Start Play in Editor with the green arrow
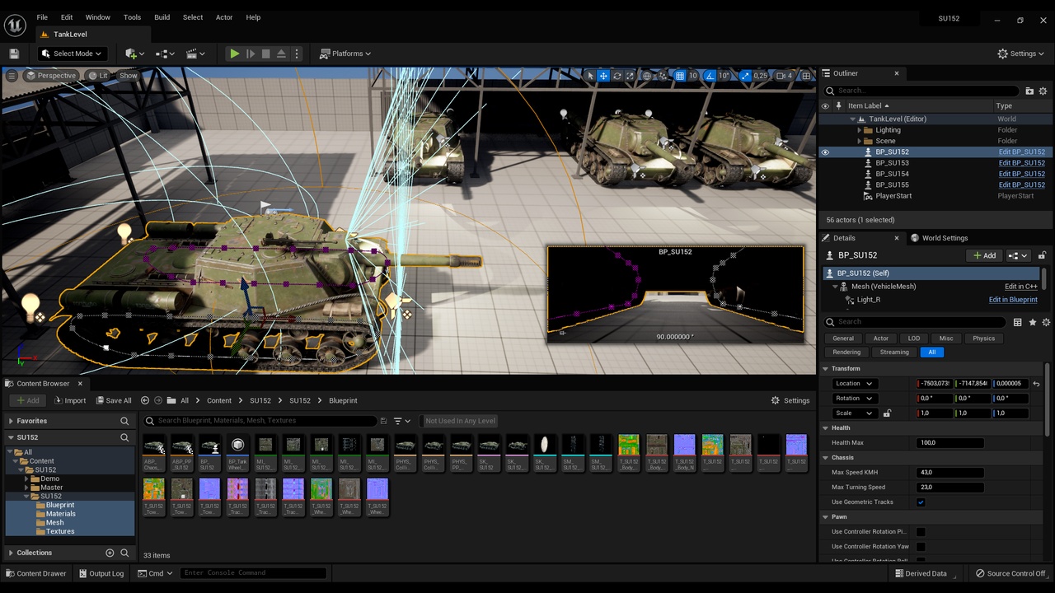The image size is (1055, 593). (235, 54)
